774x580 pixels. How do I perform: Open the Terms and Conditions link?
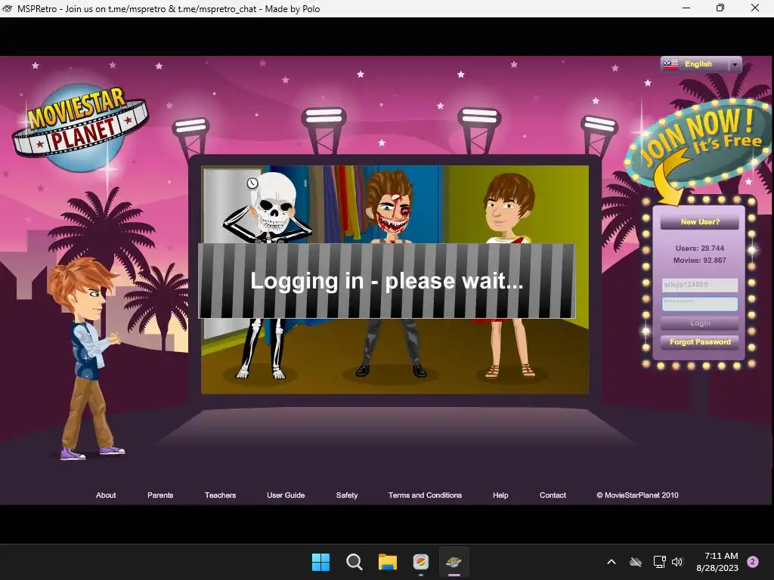[425, 495]
